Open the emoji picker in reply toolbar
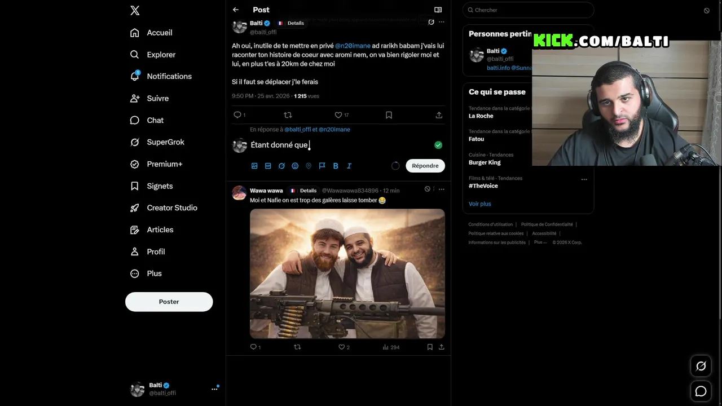722x406 pixels. tap(295, 166)
